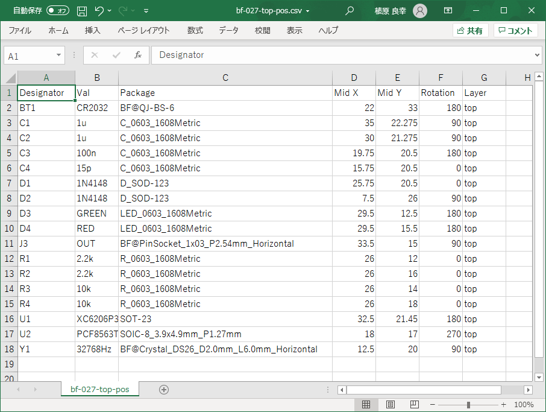Open the Undo history dropdown arrow
Image resolution: width=546 pixels, height=412 pixels.
click(x=109, y=11)
